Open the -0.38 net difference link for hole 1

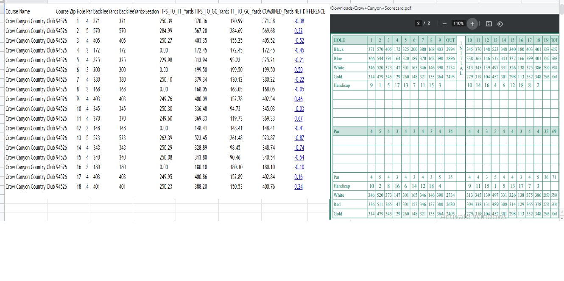(x=299, y=21)
